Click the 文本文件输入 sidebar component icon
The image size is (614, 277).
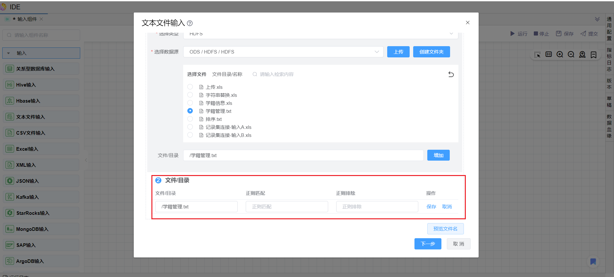[10, 117]
